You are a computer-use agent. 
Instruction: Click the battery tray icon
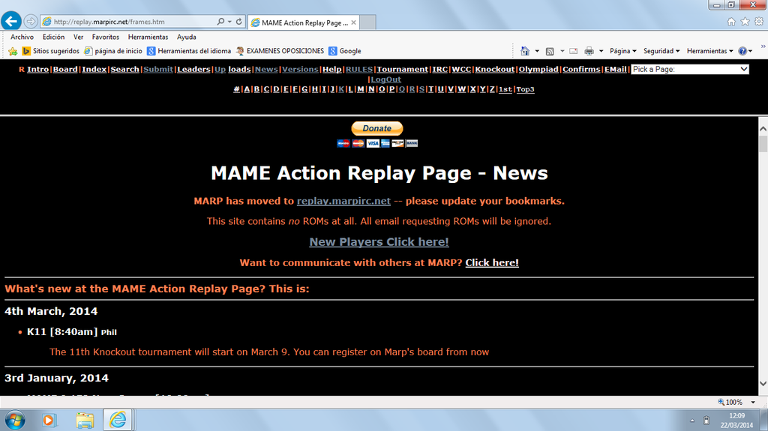tap(706, 421)
